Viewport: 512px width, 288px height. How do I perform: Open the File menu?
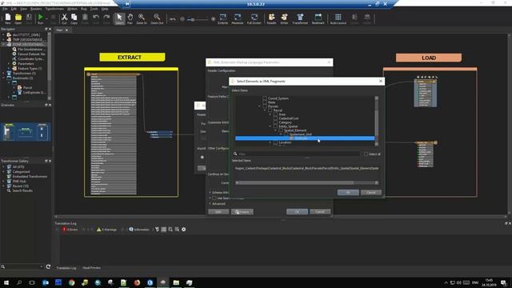click(x=5, y=9)
